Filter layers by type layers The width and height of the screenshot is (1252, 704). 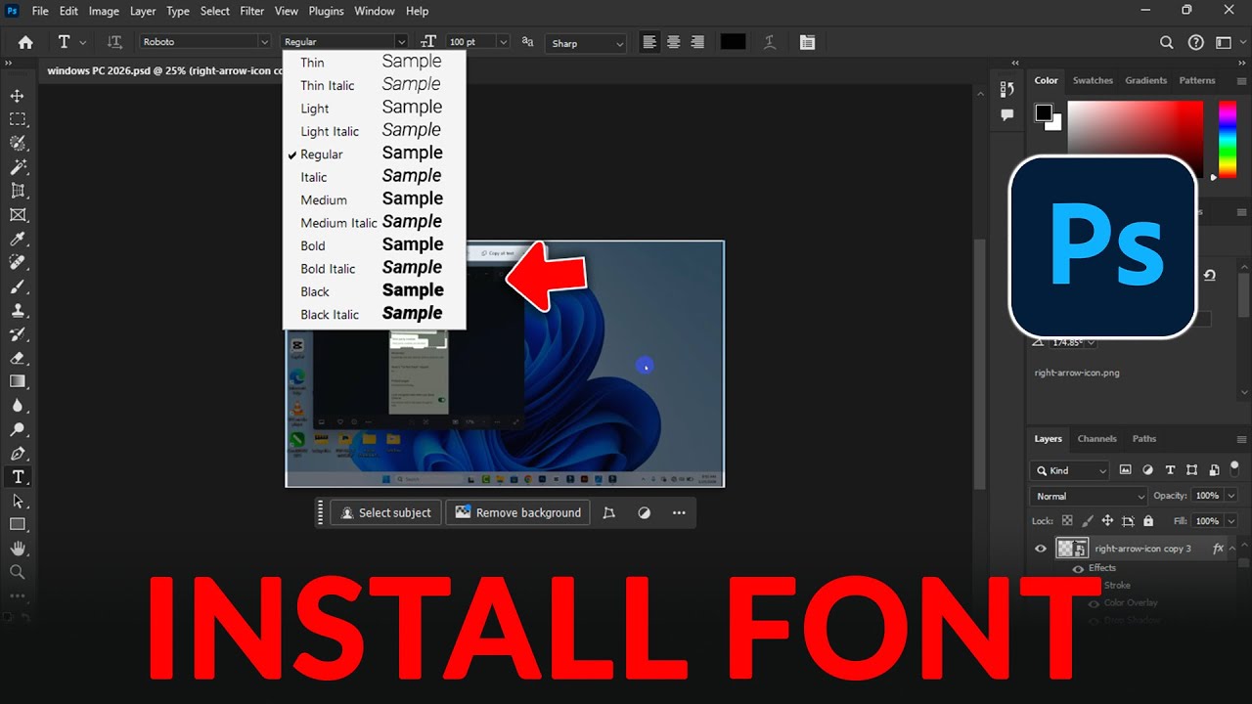tap(1170, 470)
